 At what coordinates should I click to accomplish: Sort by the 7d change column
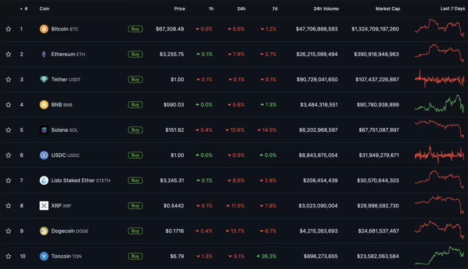pos(275,9)
